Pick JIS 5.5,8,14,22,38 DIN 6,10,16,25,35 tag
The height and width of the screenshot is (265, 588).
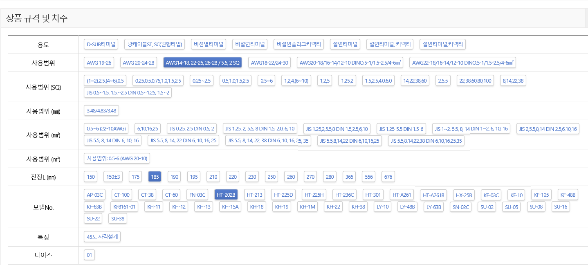[x=426, y=141]
